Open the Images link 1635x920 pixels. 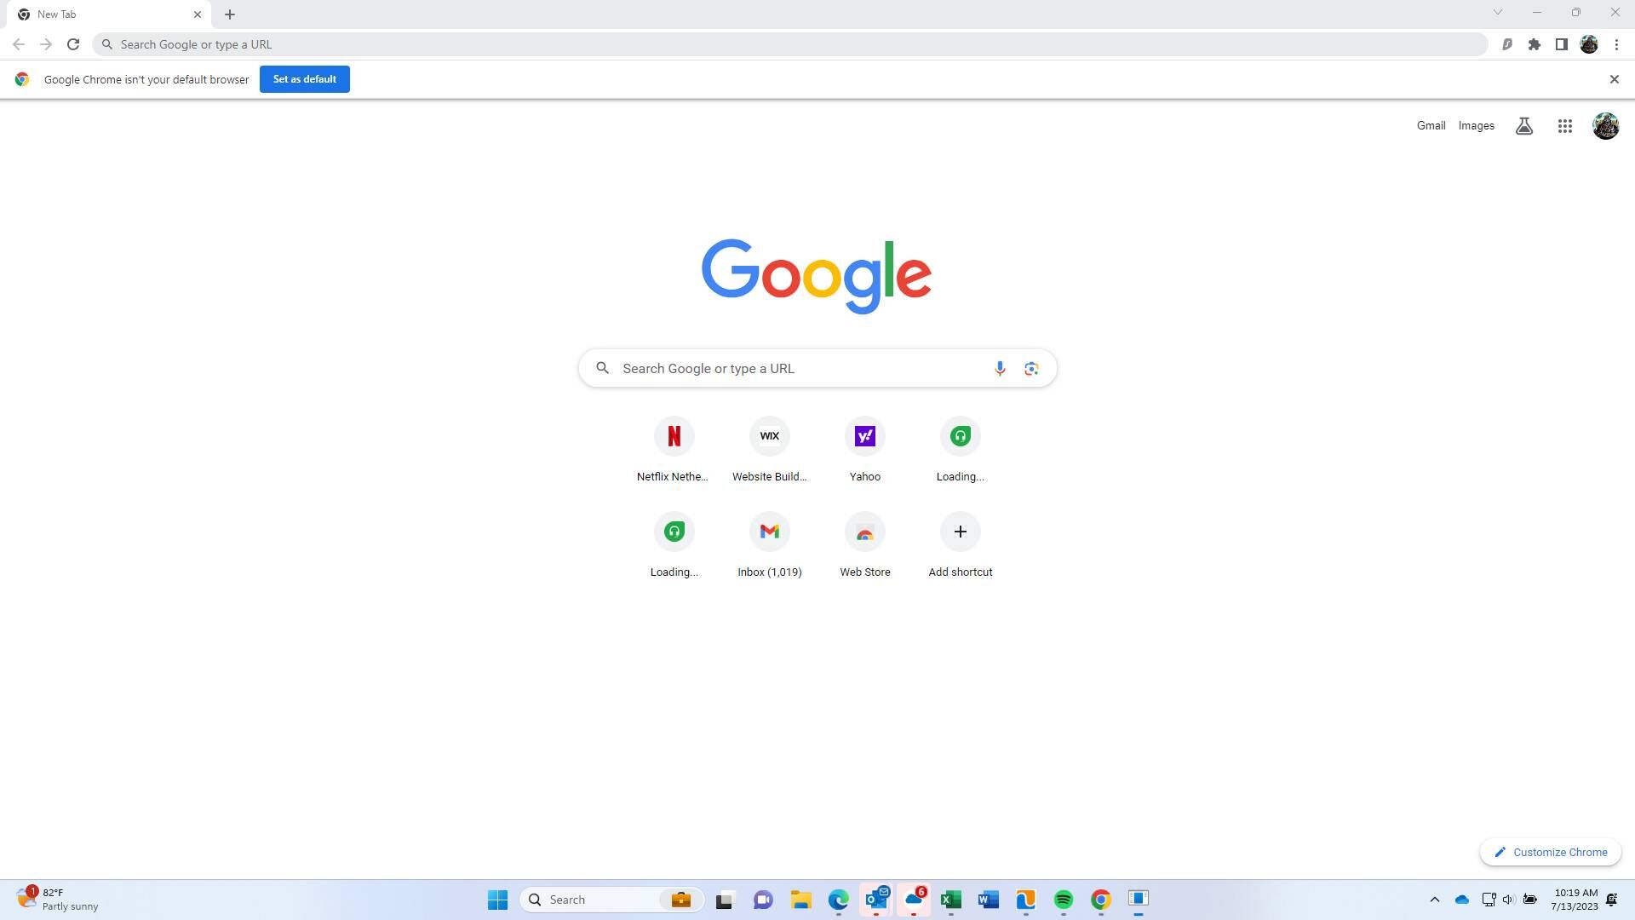1476,126
